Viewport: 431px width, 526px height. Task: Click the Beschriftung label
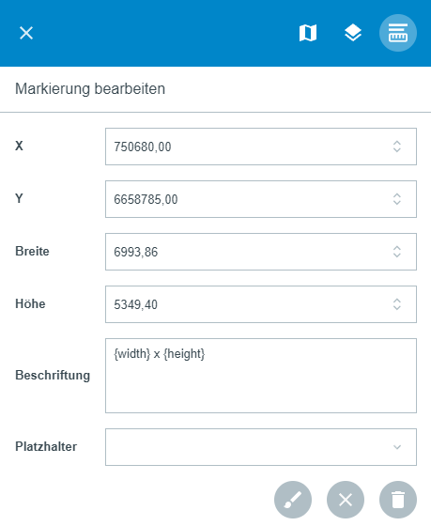pos(53,376)
